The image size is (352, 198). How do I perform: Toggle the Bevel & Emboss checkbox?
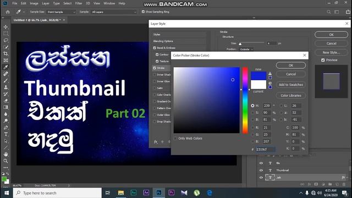click(155, 48)
